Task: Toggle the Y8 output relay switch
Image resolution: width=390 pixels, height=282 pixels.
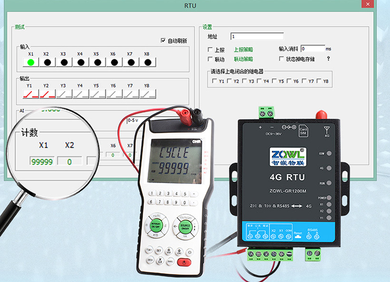Action: tap(147, 94)
